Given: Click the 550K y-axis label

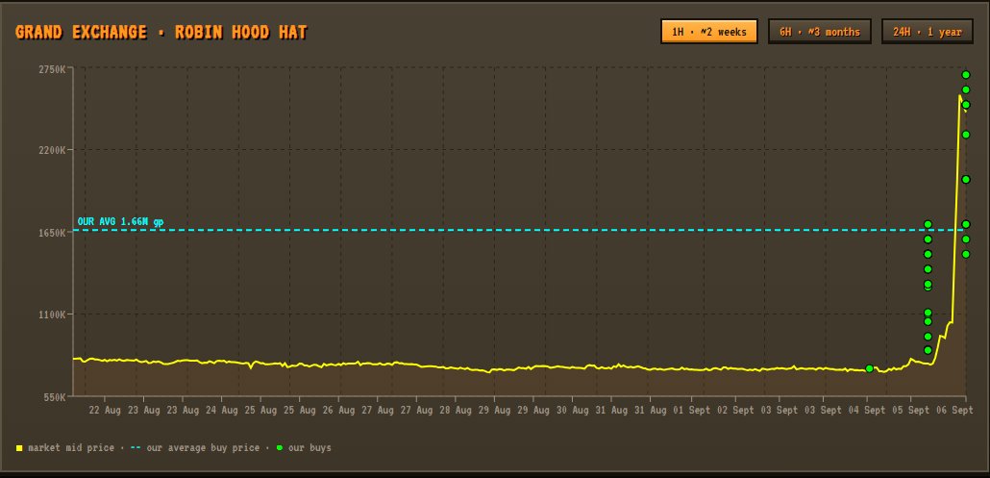Looking at the screenshot, I should 55,396.
